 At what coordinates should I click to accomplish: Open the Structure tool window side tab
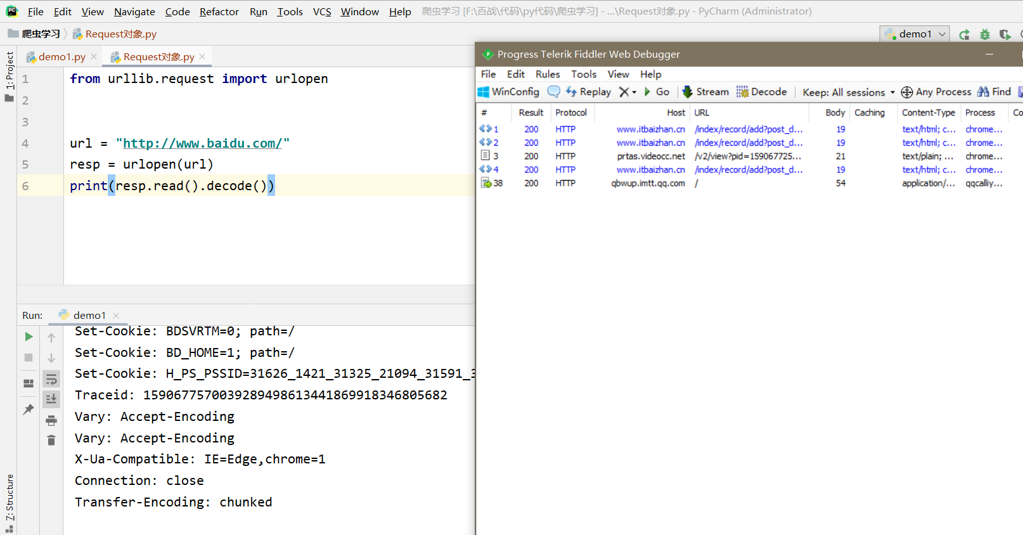[9, 503]
